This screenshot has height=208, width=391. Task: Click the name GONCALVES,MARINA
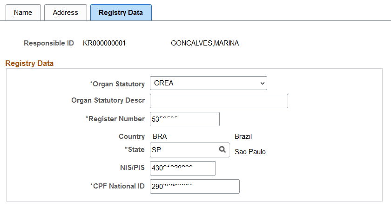pos(205,43)
